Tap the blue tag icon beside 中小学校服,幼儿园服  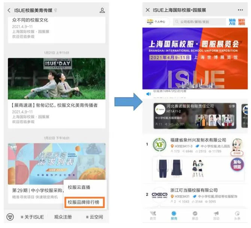[x=197, y=146]
